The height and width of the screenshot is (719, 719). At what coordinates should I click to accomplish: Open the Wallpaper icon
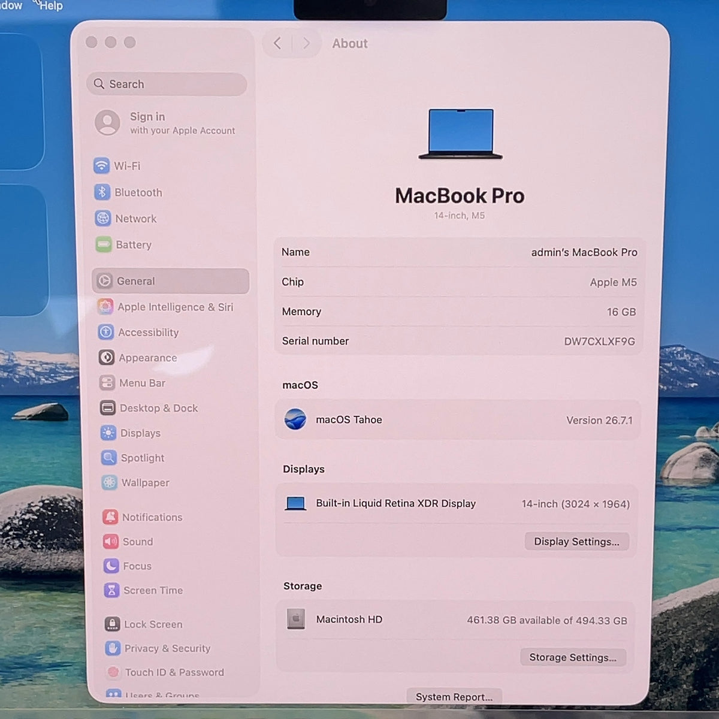pyautogui.click(x=110, y=482)
